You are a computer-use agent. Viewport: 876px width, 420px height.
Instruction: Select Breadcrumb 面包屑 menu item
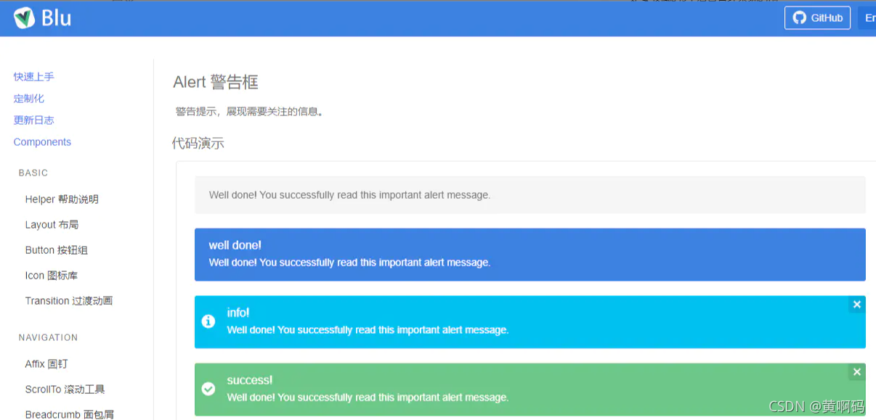tap(70, 414)
